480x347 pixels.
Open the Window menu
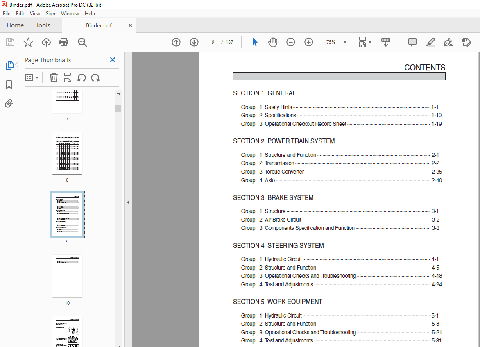(x=70, y=14)
